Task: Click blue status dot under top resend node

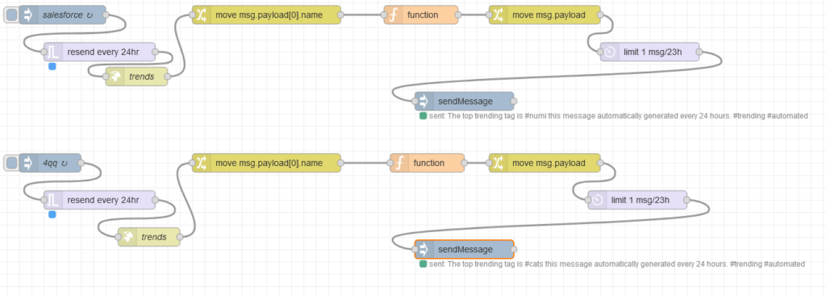Action: pyautogui.click(x=52, y=66)
